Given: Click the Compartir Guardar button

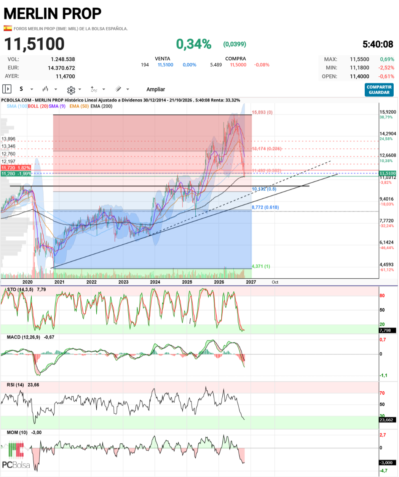Looking at the screenshot, I should [379, 90].
